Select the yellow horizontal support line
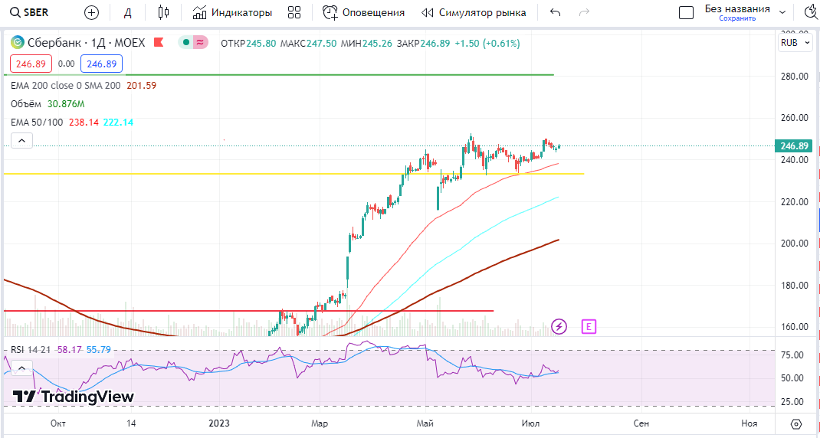 293,174
